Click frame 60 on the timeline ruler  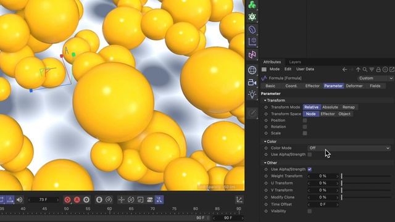109,210
